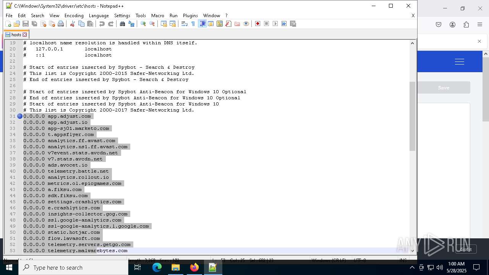Open Find with the binoculars icon

pyautogui.click(x=122, y=24)
